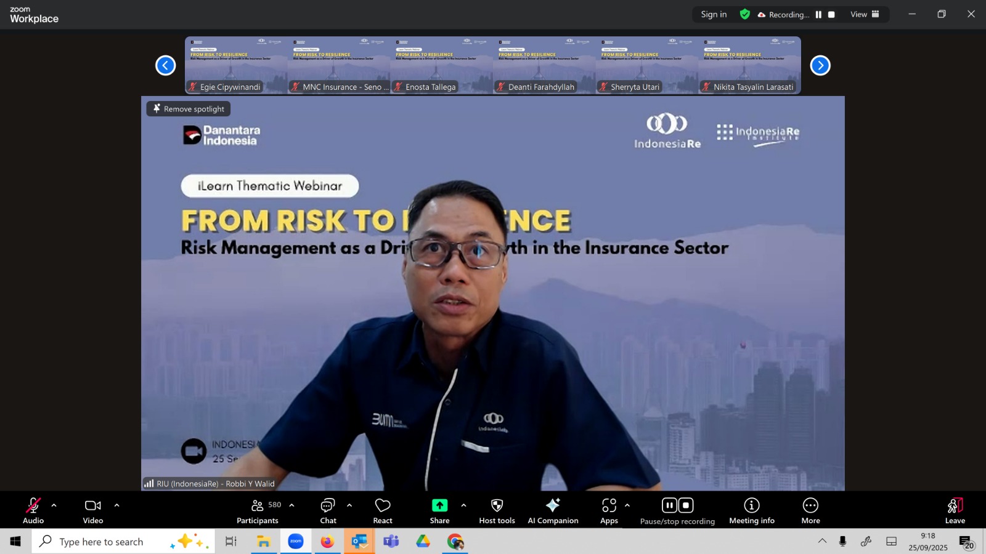
Task: Select Egie Cipywinandi's video thumbnail
Action: 236,65
